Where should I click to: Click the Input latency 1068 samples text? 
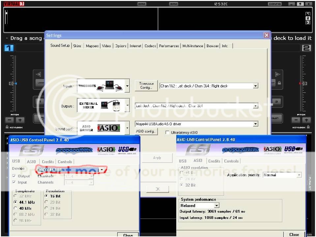coord(211,218)
